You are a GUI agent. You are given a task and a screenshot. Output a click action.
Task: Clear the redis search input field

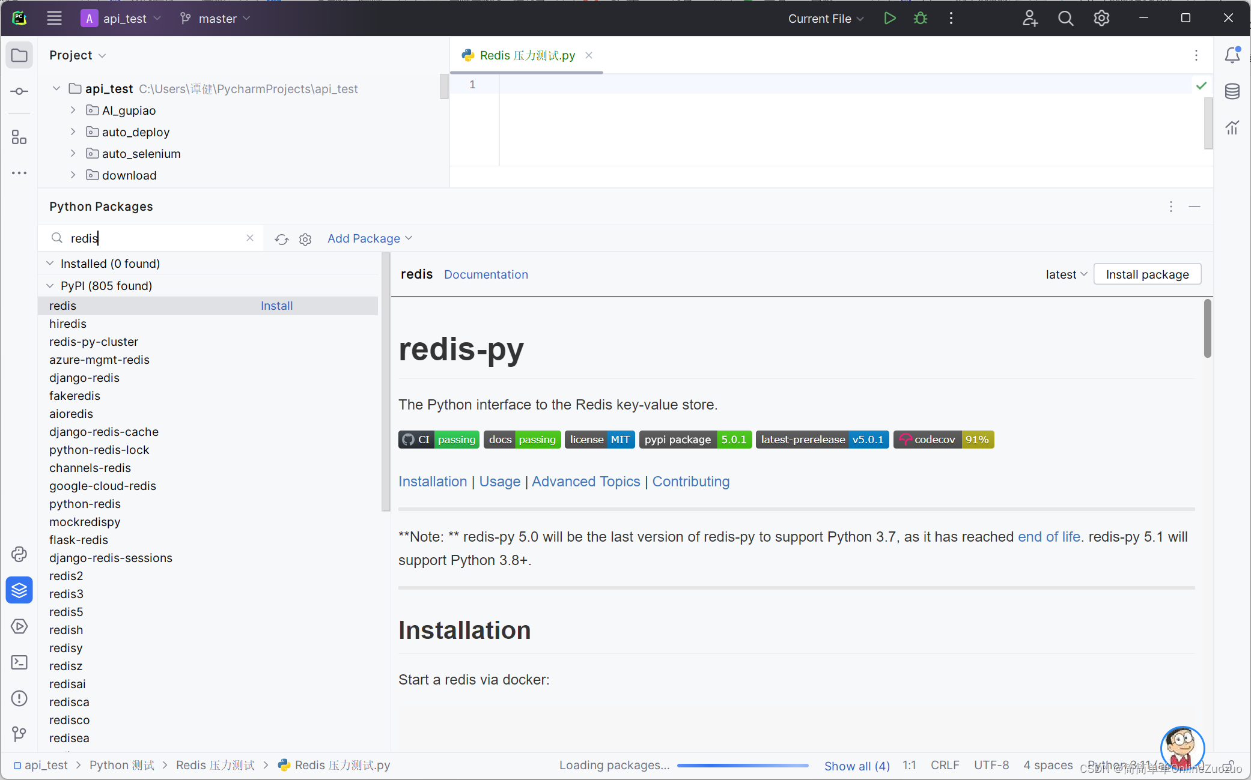(x=252, y=238)
